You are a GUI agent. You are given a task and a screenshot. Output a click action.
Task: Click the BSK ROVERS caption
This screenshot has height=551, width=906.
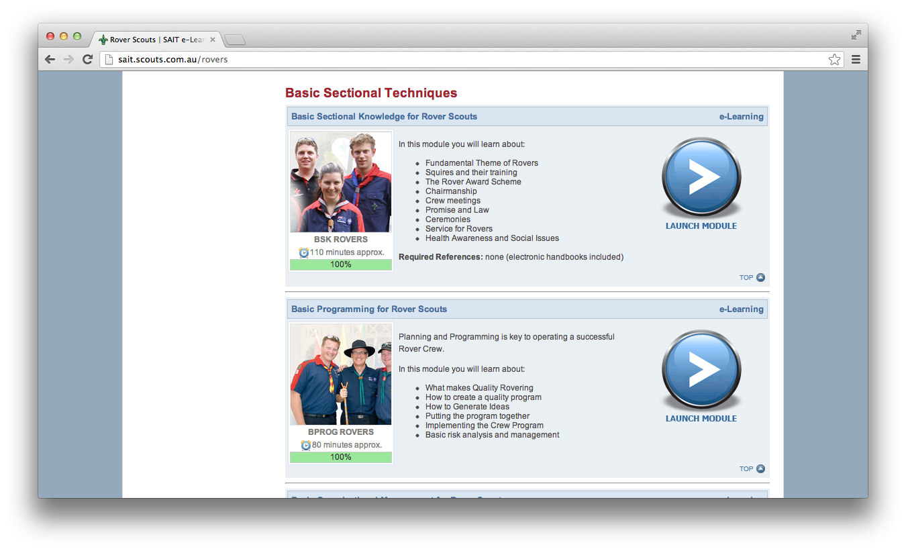(341, 240)
